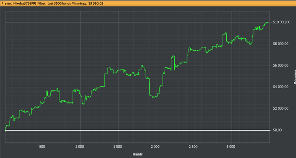
Task: Click the player name Nikolas373 (PP)
Action: (25, 3)
